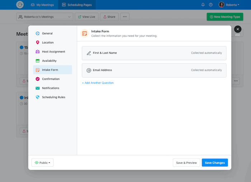Click Add Another Question link

(x=98, y=83)
